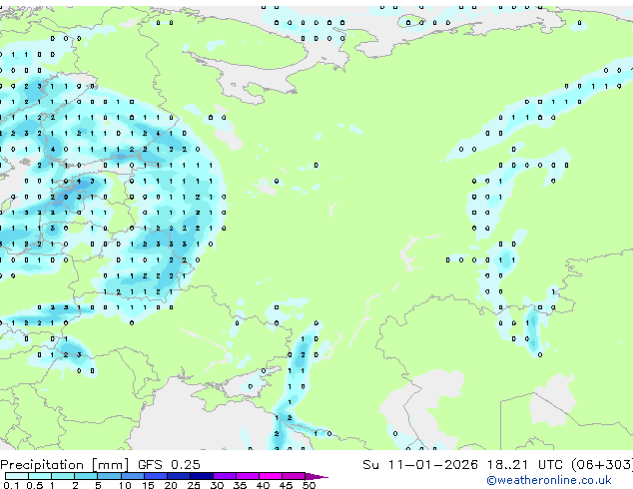Select the 10–15 mm legend swatch
633x489 pixels.
(x=133, y=476)
